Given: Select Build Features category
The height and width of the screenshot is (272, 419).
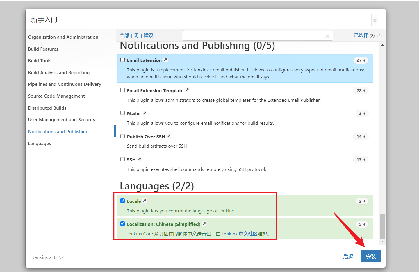Looking at the screenshot, I should [43, 49].
